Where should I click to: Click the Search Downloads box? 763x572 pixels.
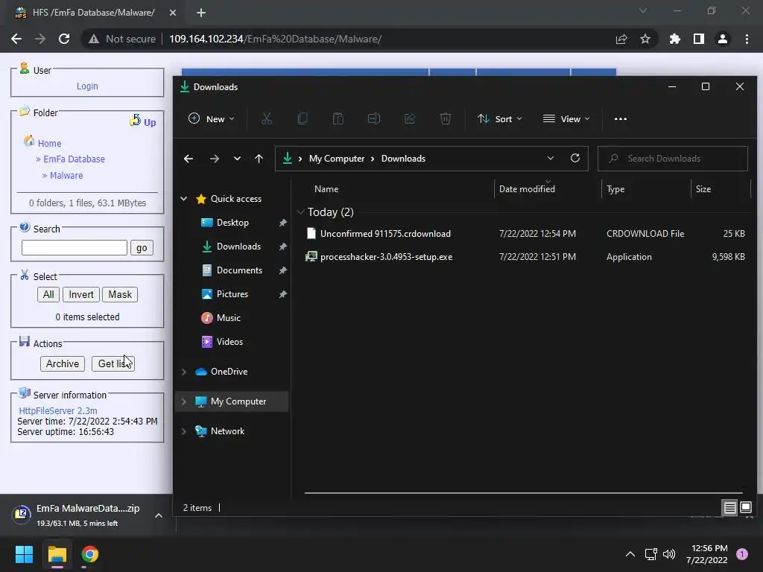click(x=673, y=159)
